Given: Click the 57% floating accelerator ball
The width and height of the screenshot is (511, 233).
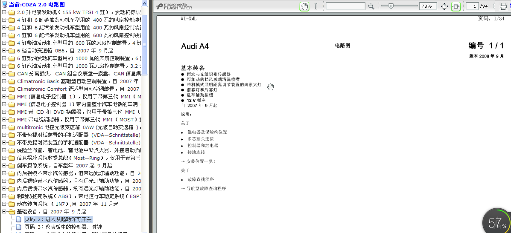Looking at the screenshot, I should point(496,221).
